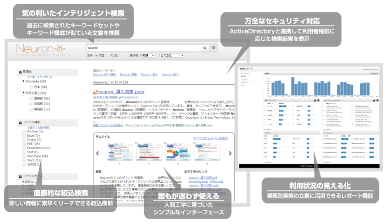Select the パス名 search condition radio
392x224 pixels.
(107, 56)
